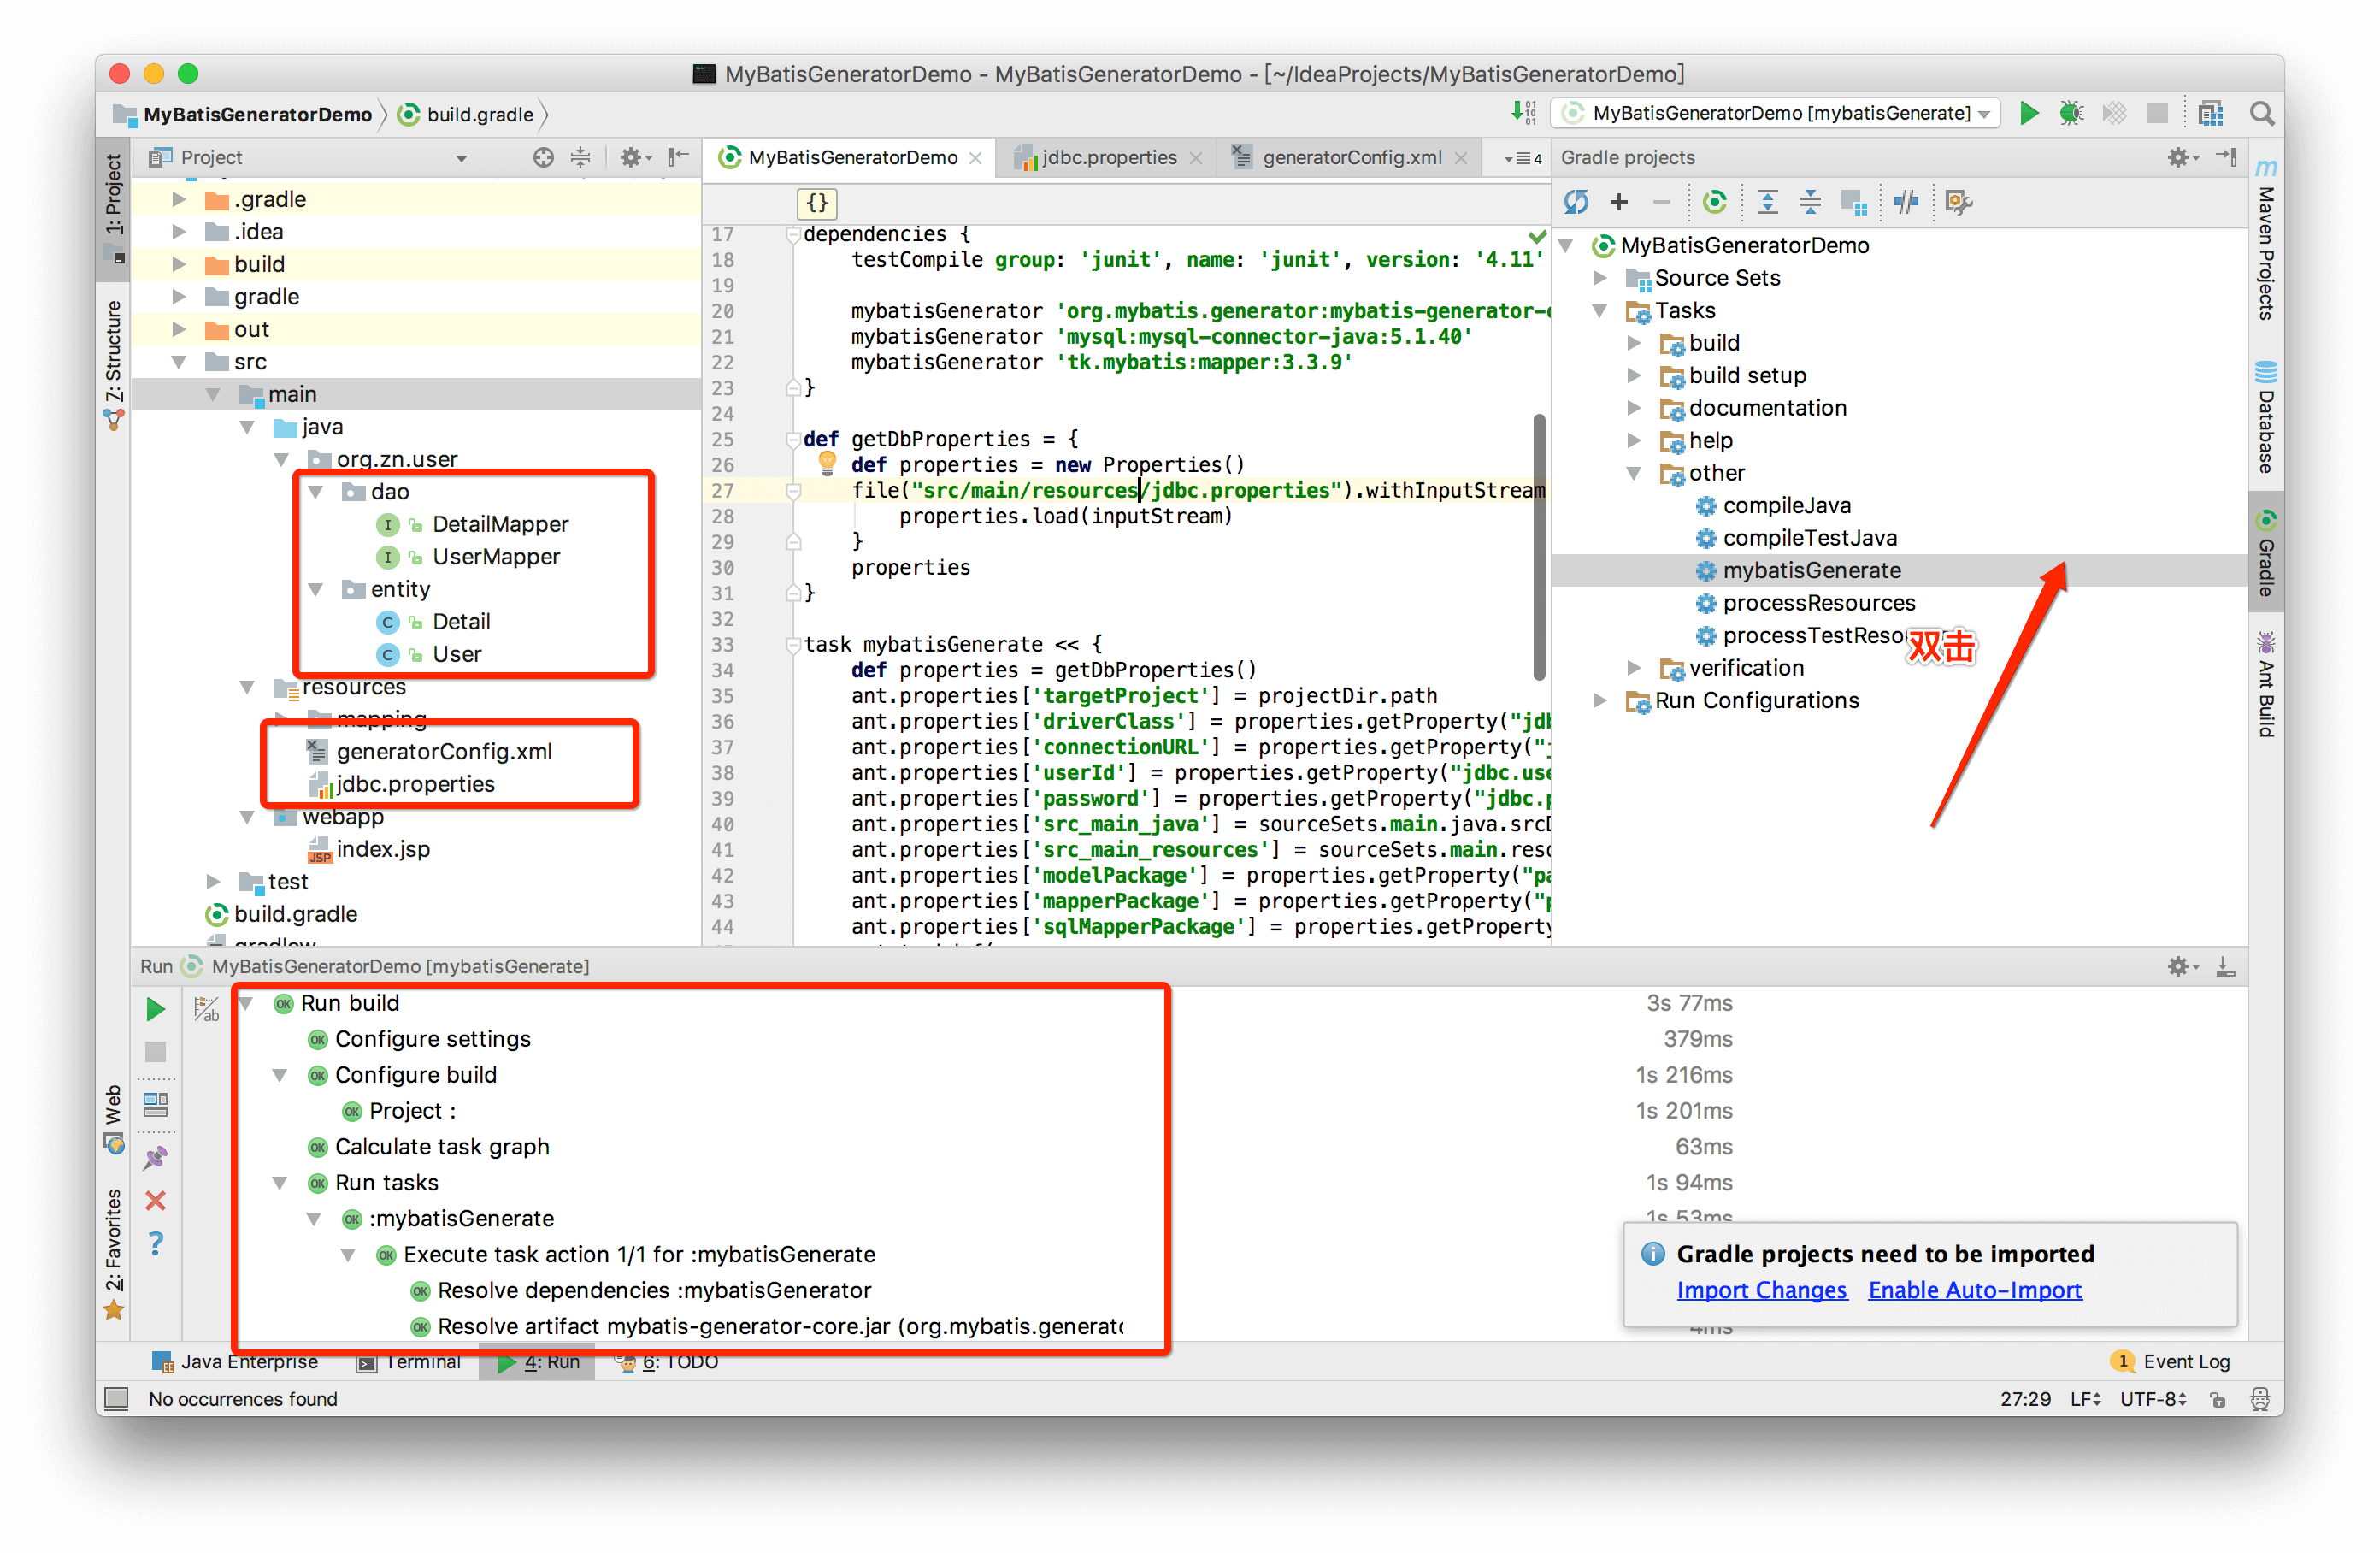
Task: Toggle tasks executions/text mode icon in Run panel
Action: coord(206,1008)
